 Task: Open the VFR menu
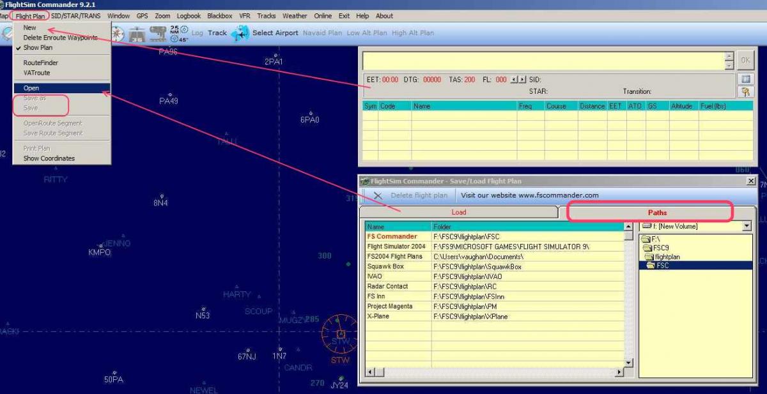[245, 16]
